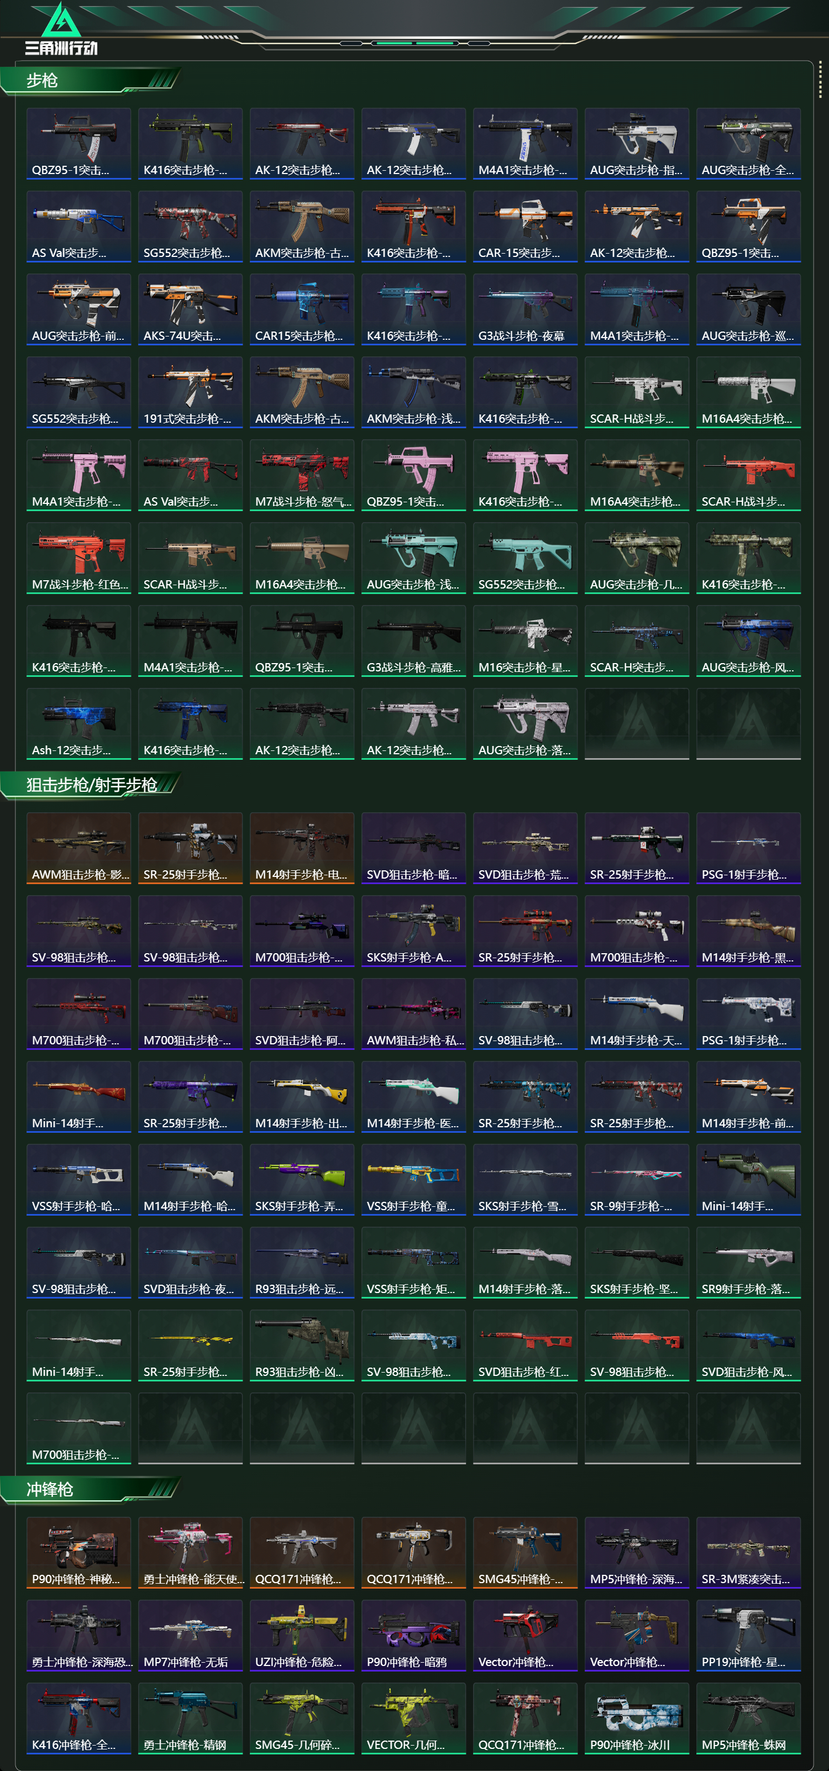Select the G3战斗步枪-夜幕 skin
The image size is (829, 1771).
point(525,309)
